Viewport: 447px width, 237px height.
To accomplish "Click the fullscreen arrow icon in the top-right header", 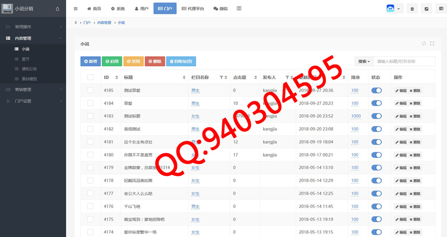I will 426,8.
